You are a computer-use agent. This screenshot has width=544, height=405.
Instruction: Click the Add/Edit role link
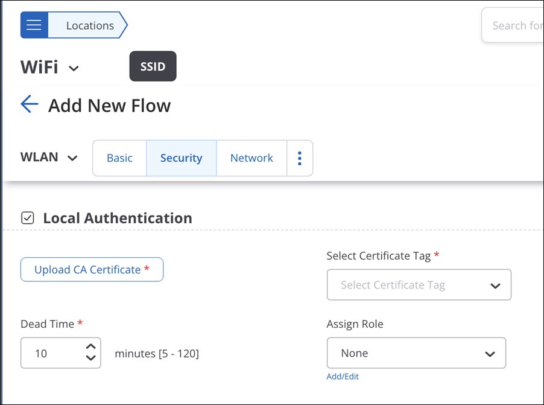click(343, 377)
